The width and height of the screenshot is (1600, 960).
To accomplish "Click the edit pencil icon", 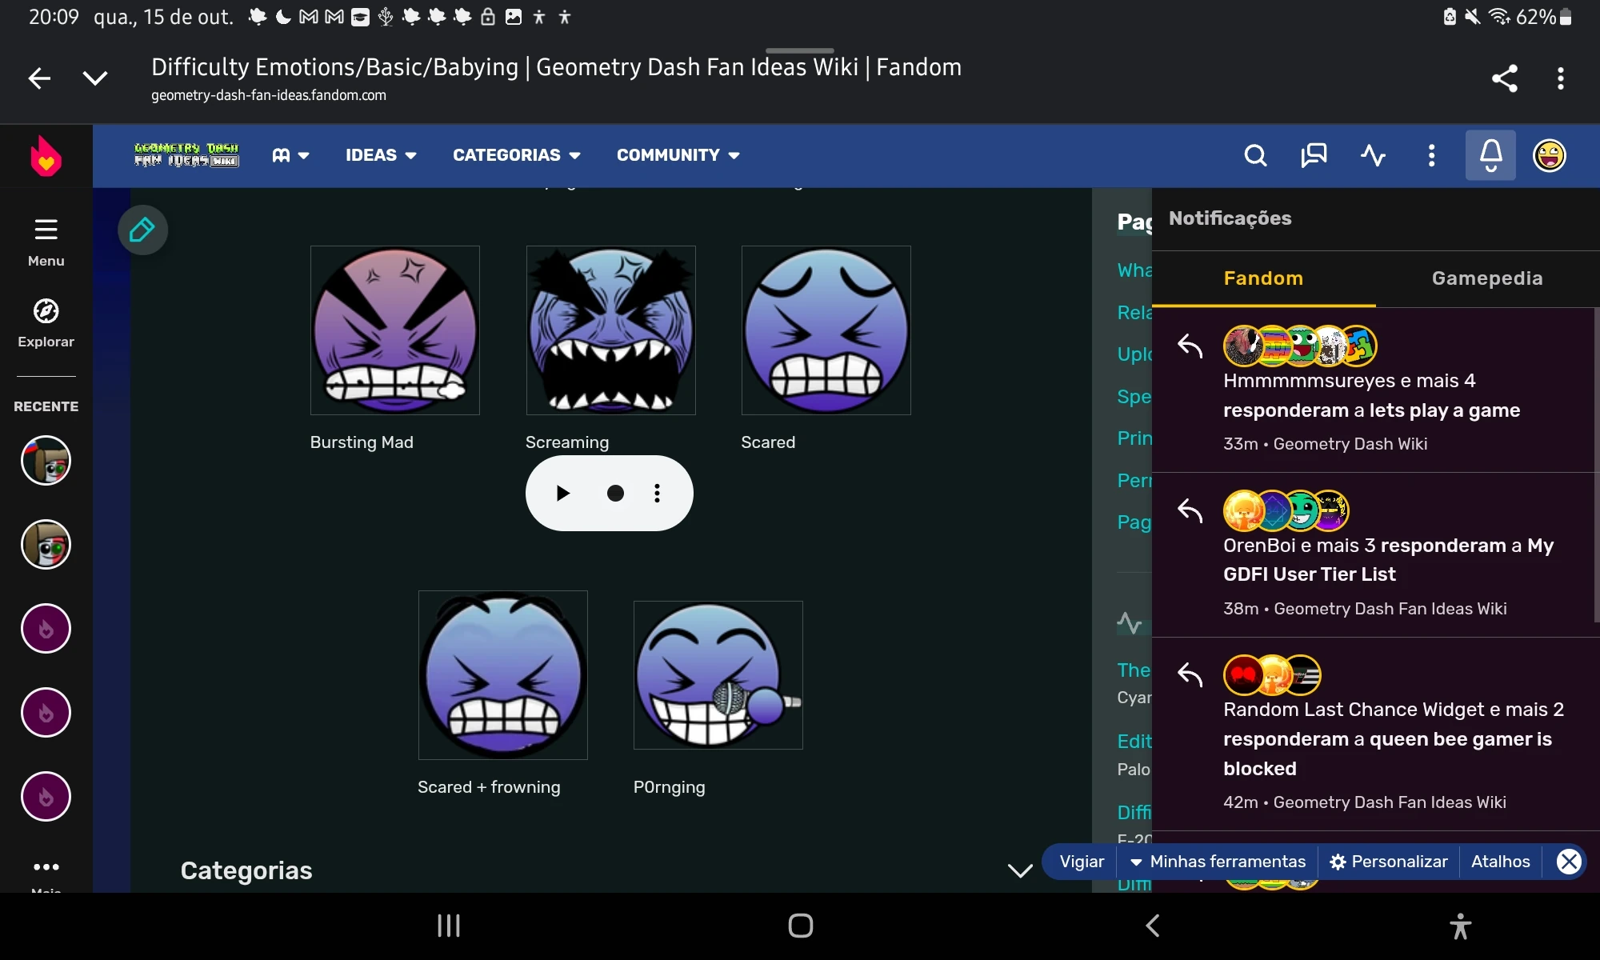I will point(142,230).
